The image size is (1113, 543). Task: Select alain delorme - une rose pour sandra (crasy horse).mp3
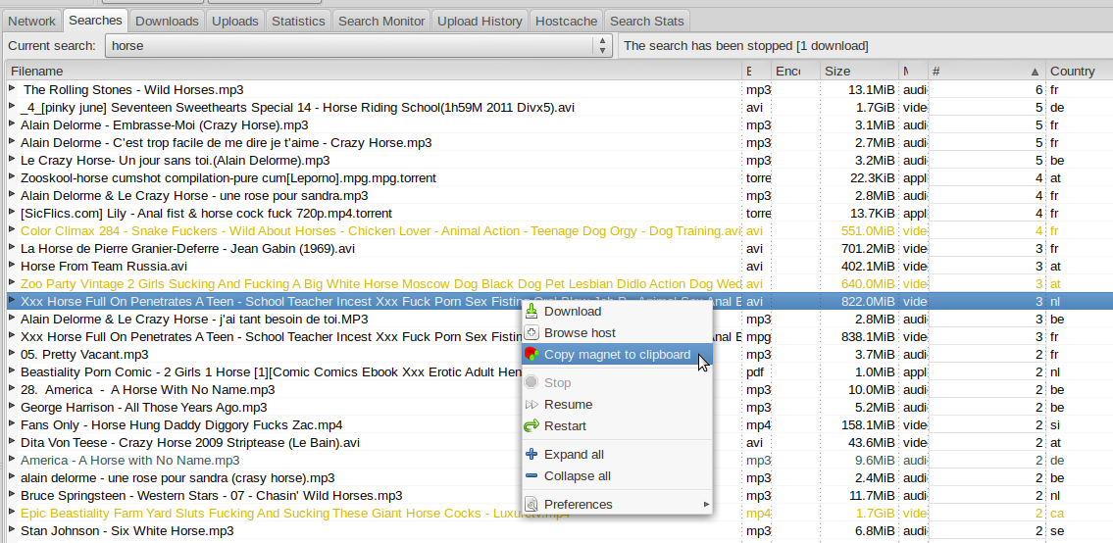point(177,477)
